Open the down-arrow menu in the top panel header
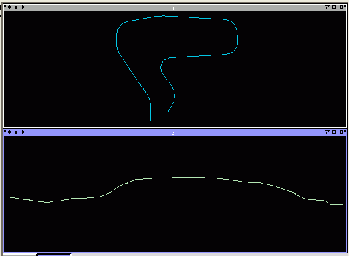349x256 pixels. tap(16, 7)
